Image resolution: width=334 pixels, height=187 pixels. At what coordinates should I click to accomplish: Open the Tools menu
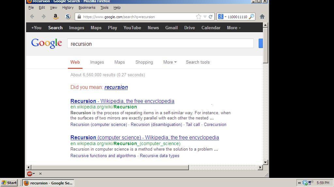point(104,7)
